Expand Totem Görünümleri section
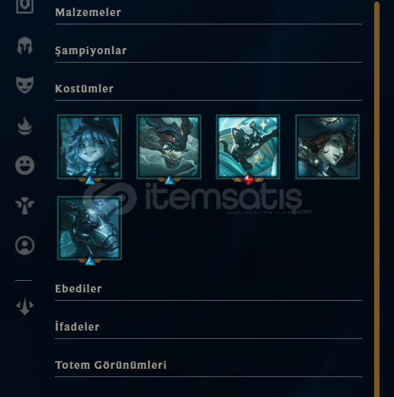 click(x=208, y=366)
